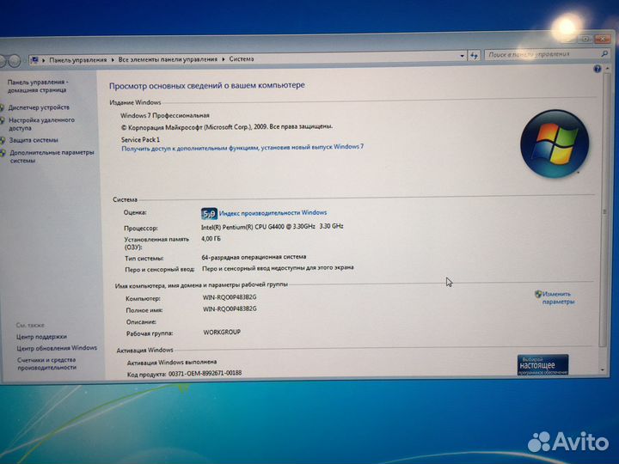Go to Панель управления - домашняя страница
The height and width of the screenshot is (464, 619).
tap(38, 86)
